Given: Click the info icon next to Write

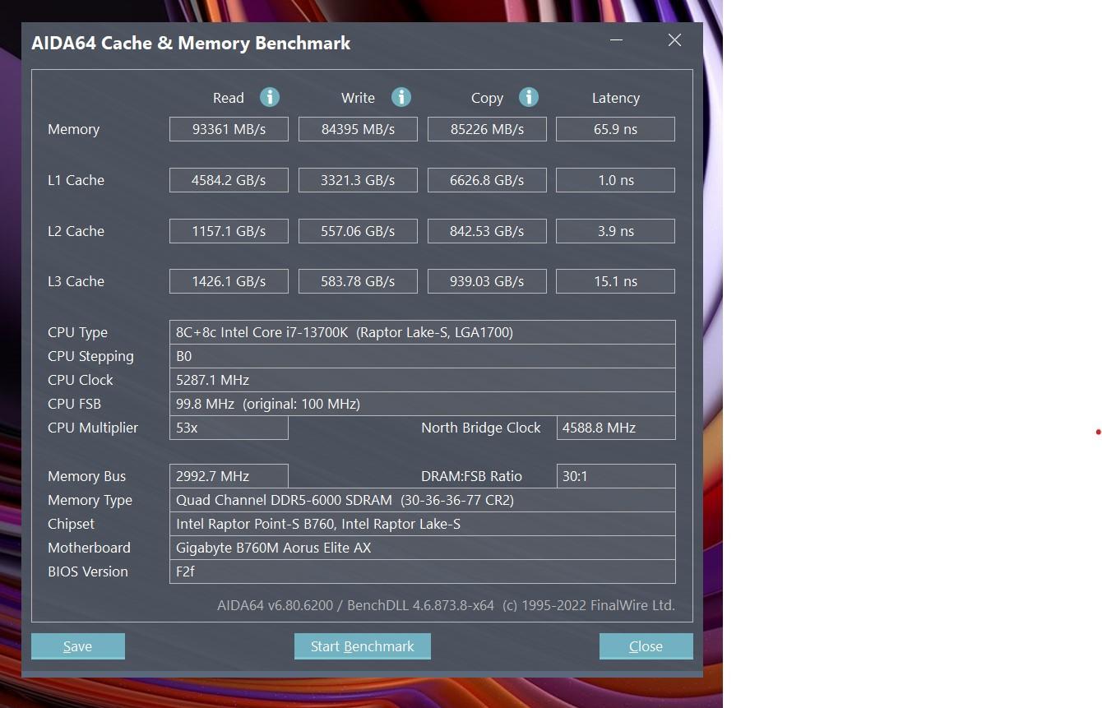Looking at the screenshot, I should (x=401, y=97).
